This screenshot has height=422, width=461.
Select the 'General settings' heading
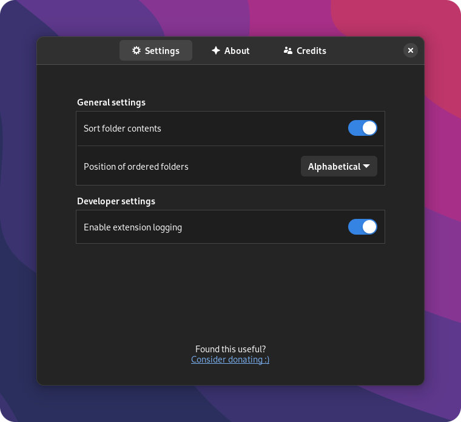tap(111, 102)
